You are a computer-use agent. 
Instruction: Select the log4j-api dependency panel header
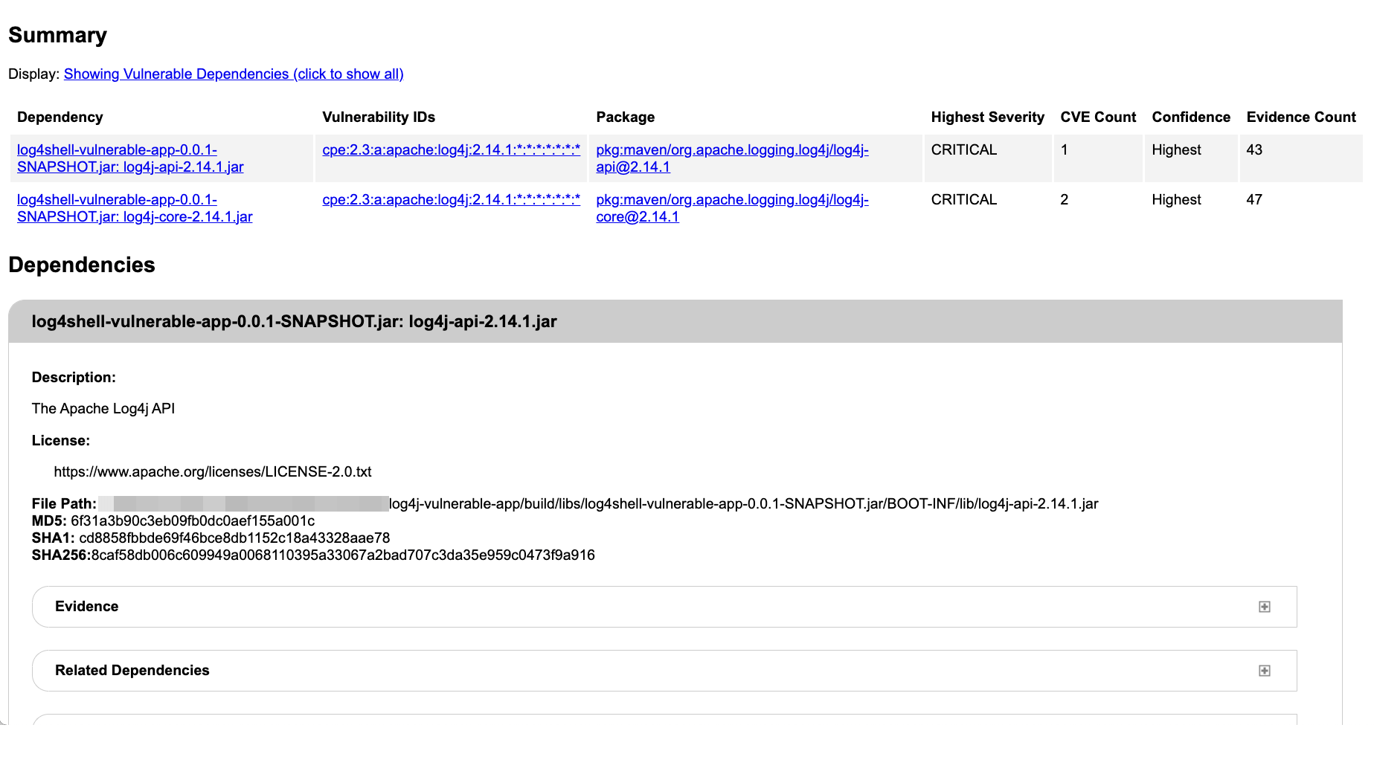[295, 321]
